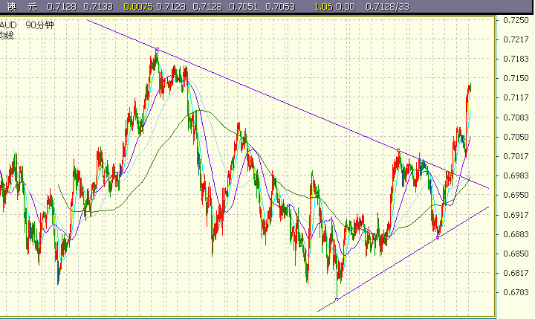Click the 90分钟 timeframe label
This screenshot has width=535, height=319.
pos(40,25)
